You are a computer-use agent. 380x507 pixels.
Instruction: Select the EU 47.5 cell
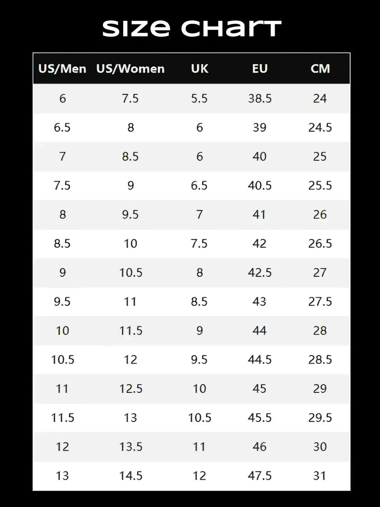260,476
